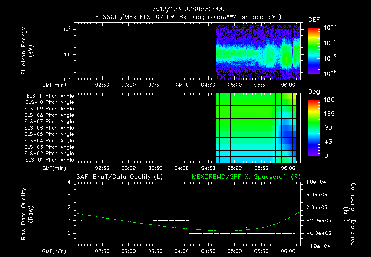Click the 05:30 tick on the bottom plot time axis
Image resolution: width=371 pixels, height=257 pixels.
tap(261, 251)
